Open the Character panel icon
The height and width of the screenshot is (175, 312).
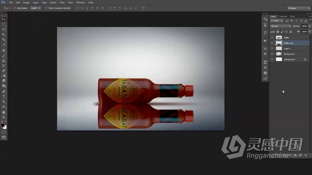coord(265,48)
